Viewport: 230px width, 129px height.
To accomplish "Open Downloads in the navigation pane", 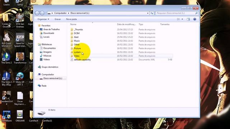I will coord(47,33).
